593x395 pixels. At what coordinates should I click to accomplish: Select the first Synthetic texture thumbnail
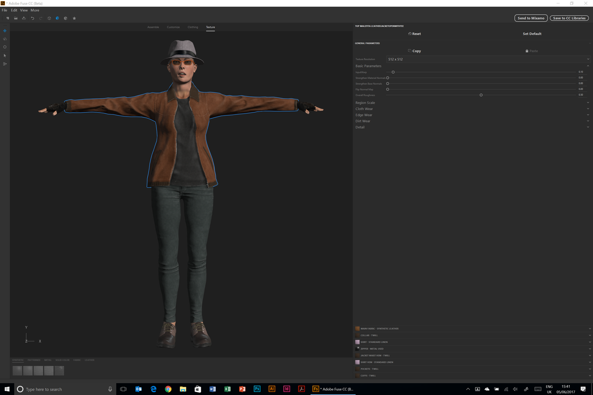pyautogui.click(x=17, y=370)
